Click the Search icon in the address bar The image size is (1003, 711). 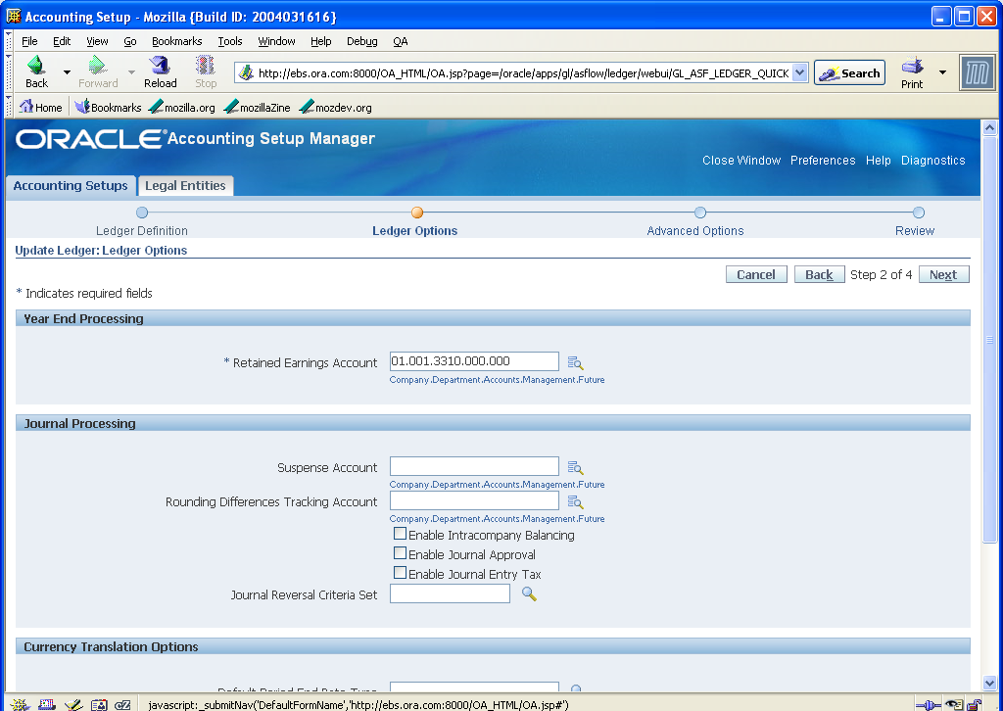click(x=848, y=71)
